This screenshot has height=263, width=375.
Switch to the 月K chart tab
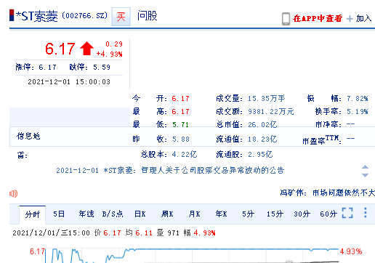point(194,214)
